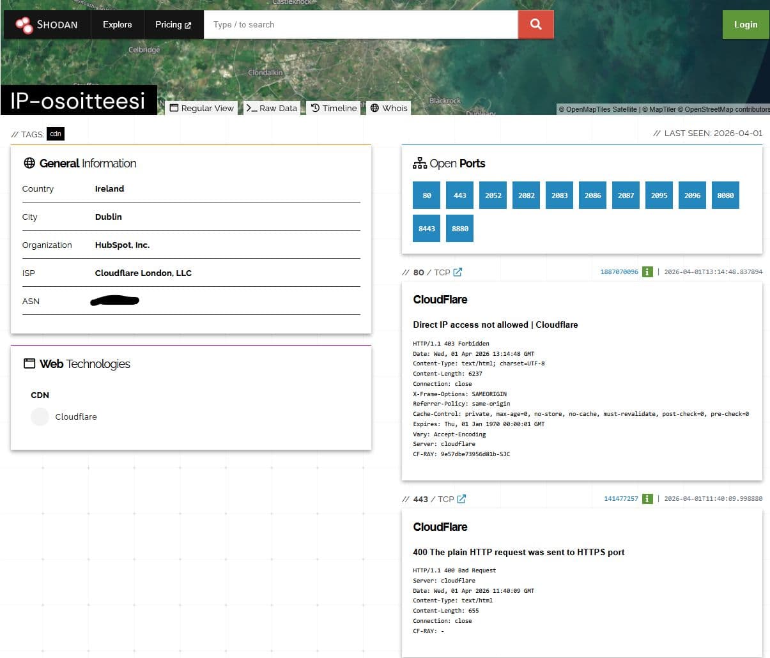Click the red magnifying glass search icon
The height and width of the screenshot is (658, 770).
535,24
